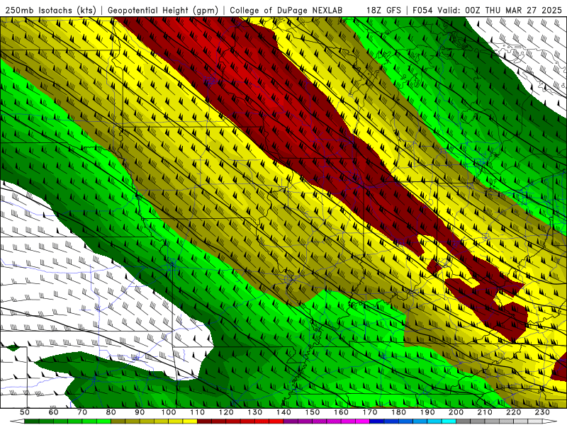The width and height of the screenshot is (567, 425).
Task: Click the 'F054' forecast hour label
Action: click(422, 11)
